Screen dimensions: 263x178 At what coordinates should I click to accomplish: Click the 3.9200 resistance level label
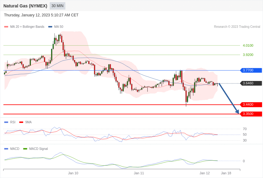click(248, 55)
